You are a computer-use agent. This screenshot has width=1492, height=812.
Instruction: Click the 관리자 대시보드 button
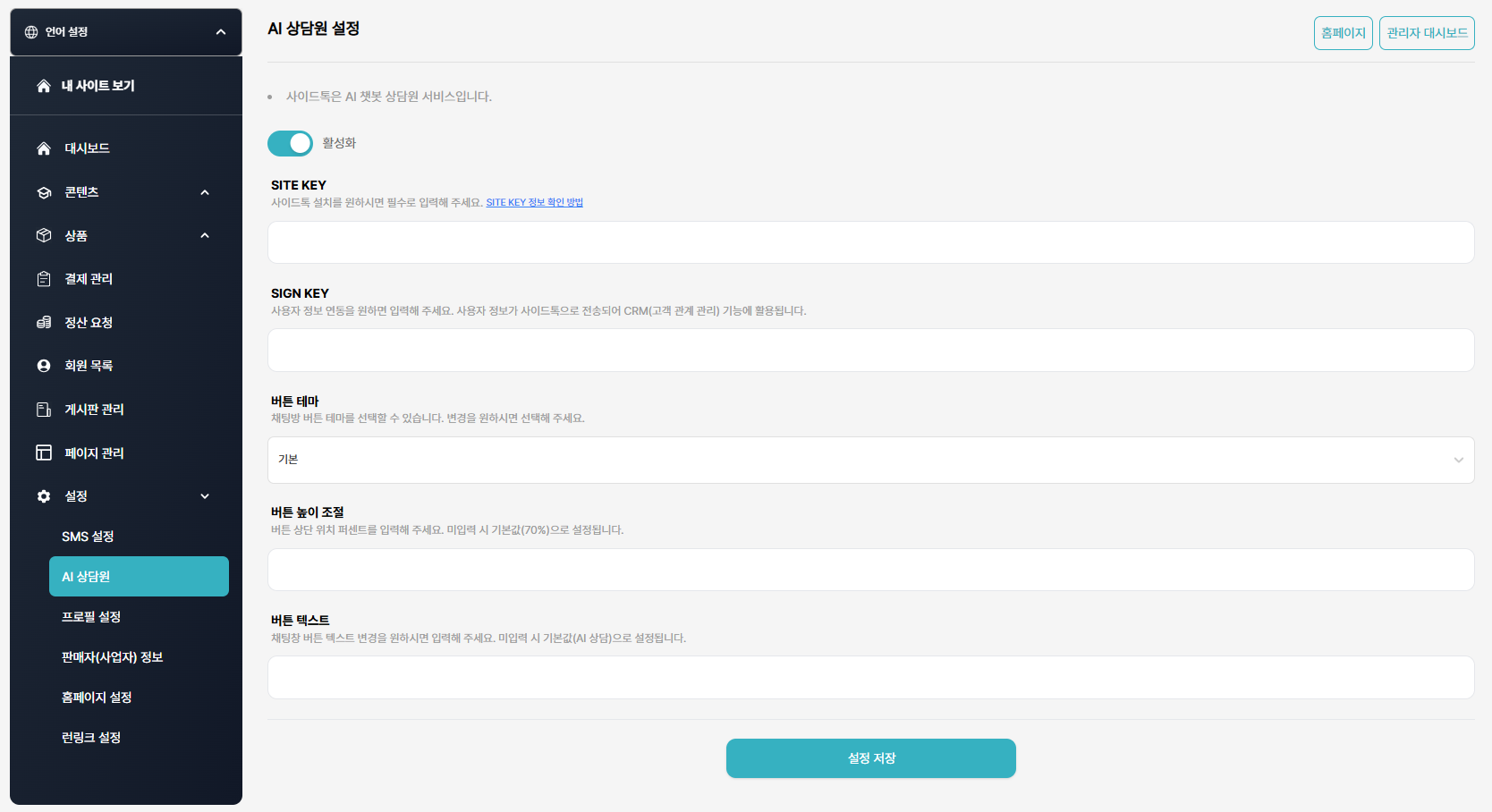1427,33
